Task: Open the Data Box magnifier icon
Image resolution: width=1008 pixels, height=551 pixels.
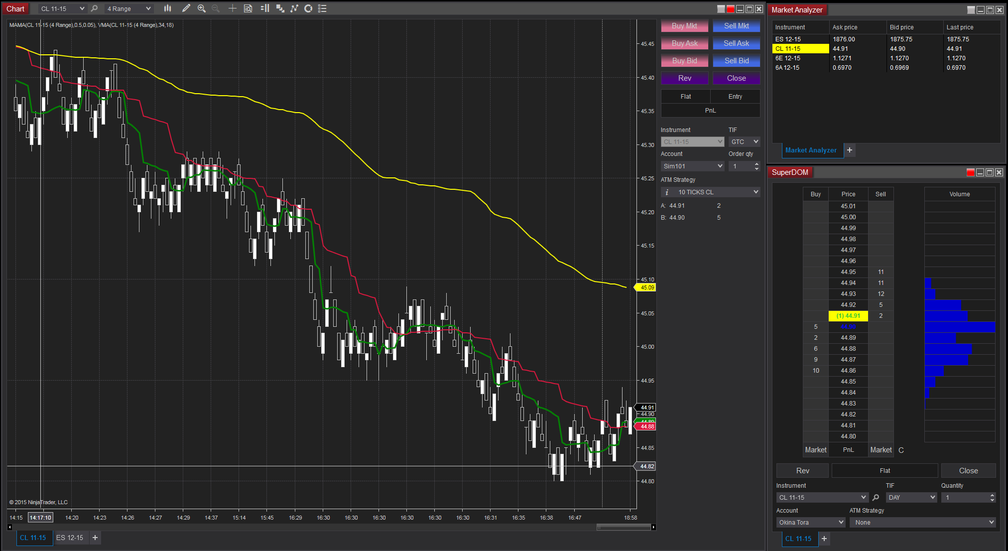Action: [248, 8]
